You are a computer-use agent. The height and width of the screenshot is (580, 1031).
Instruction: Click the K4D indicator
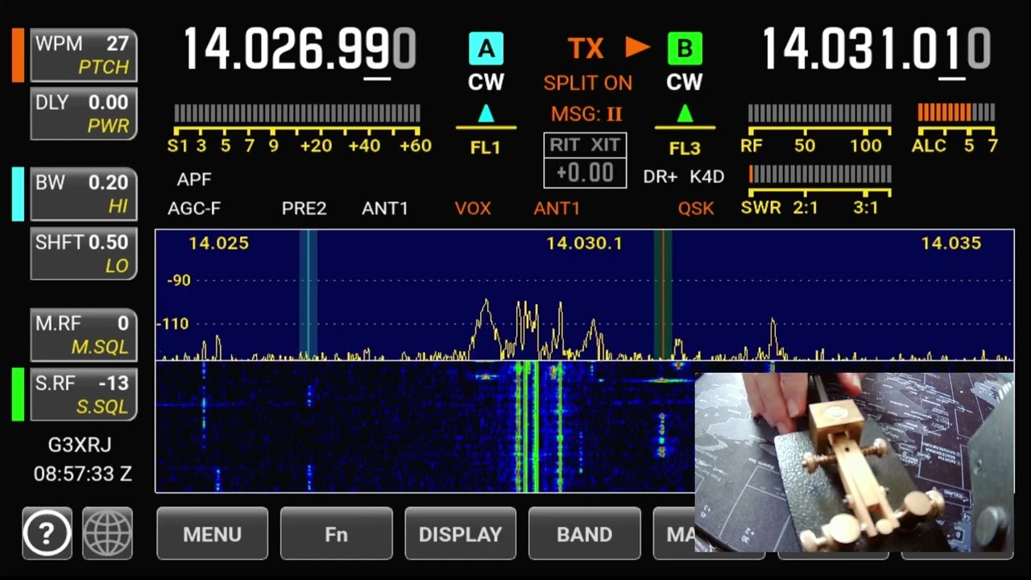point(707,176)
